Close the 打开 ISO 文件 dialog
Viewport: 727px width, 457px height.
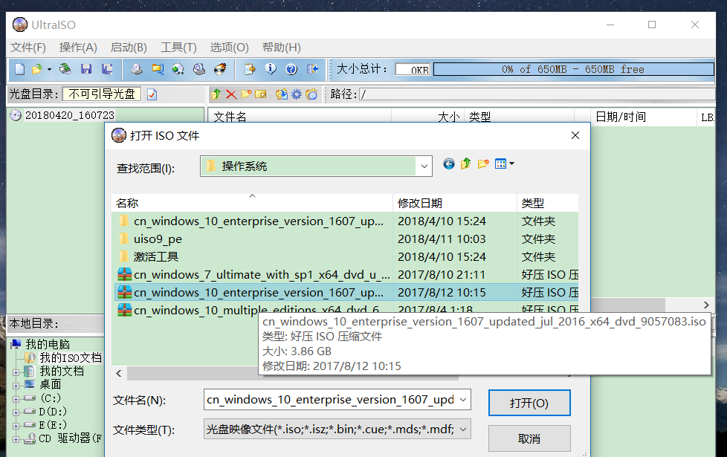(x=575, y=135)
